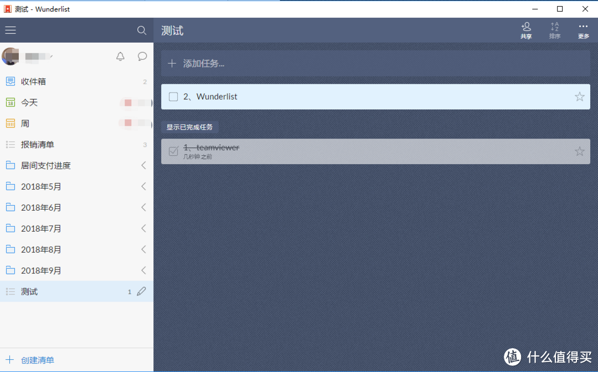Screen dimensions: 598x372
Task: Click the '2、Wunderlist' task title
Action: 210,96
